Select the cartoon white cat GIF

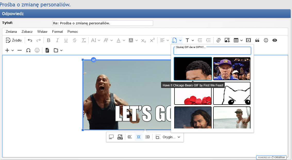232,93
